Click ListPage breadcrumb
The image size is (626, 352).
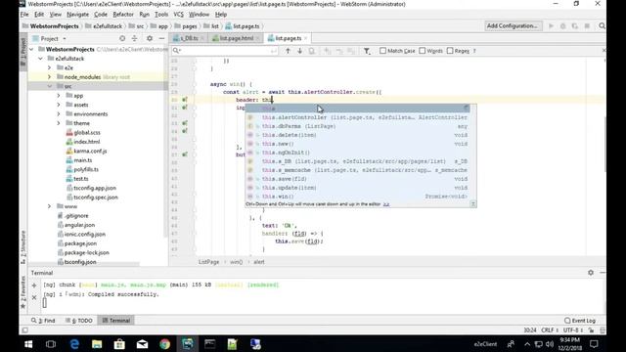[208, 262]
